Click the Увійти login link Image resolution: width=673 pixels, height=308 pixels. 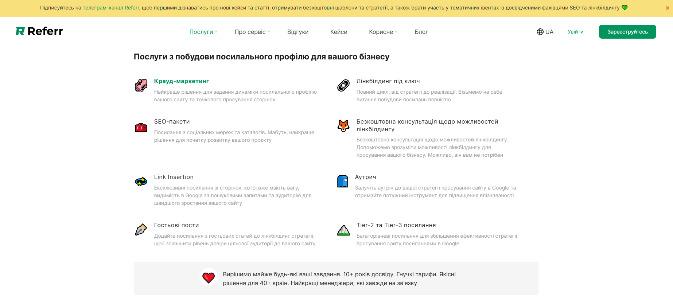[575, 32]
